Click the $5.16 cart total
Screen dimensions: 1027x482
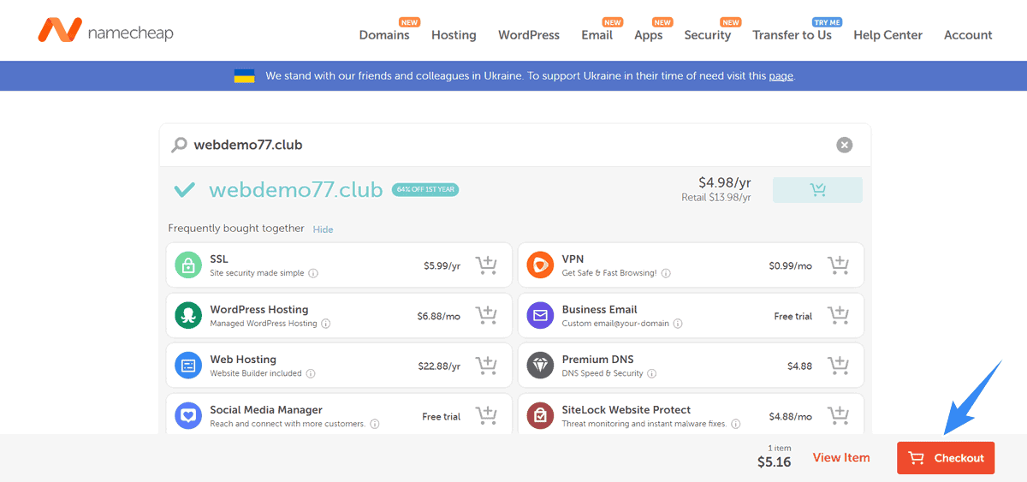[x=775, y=462]
